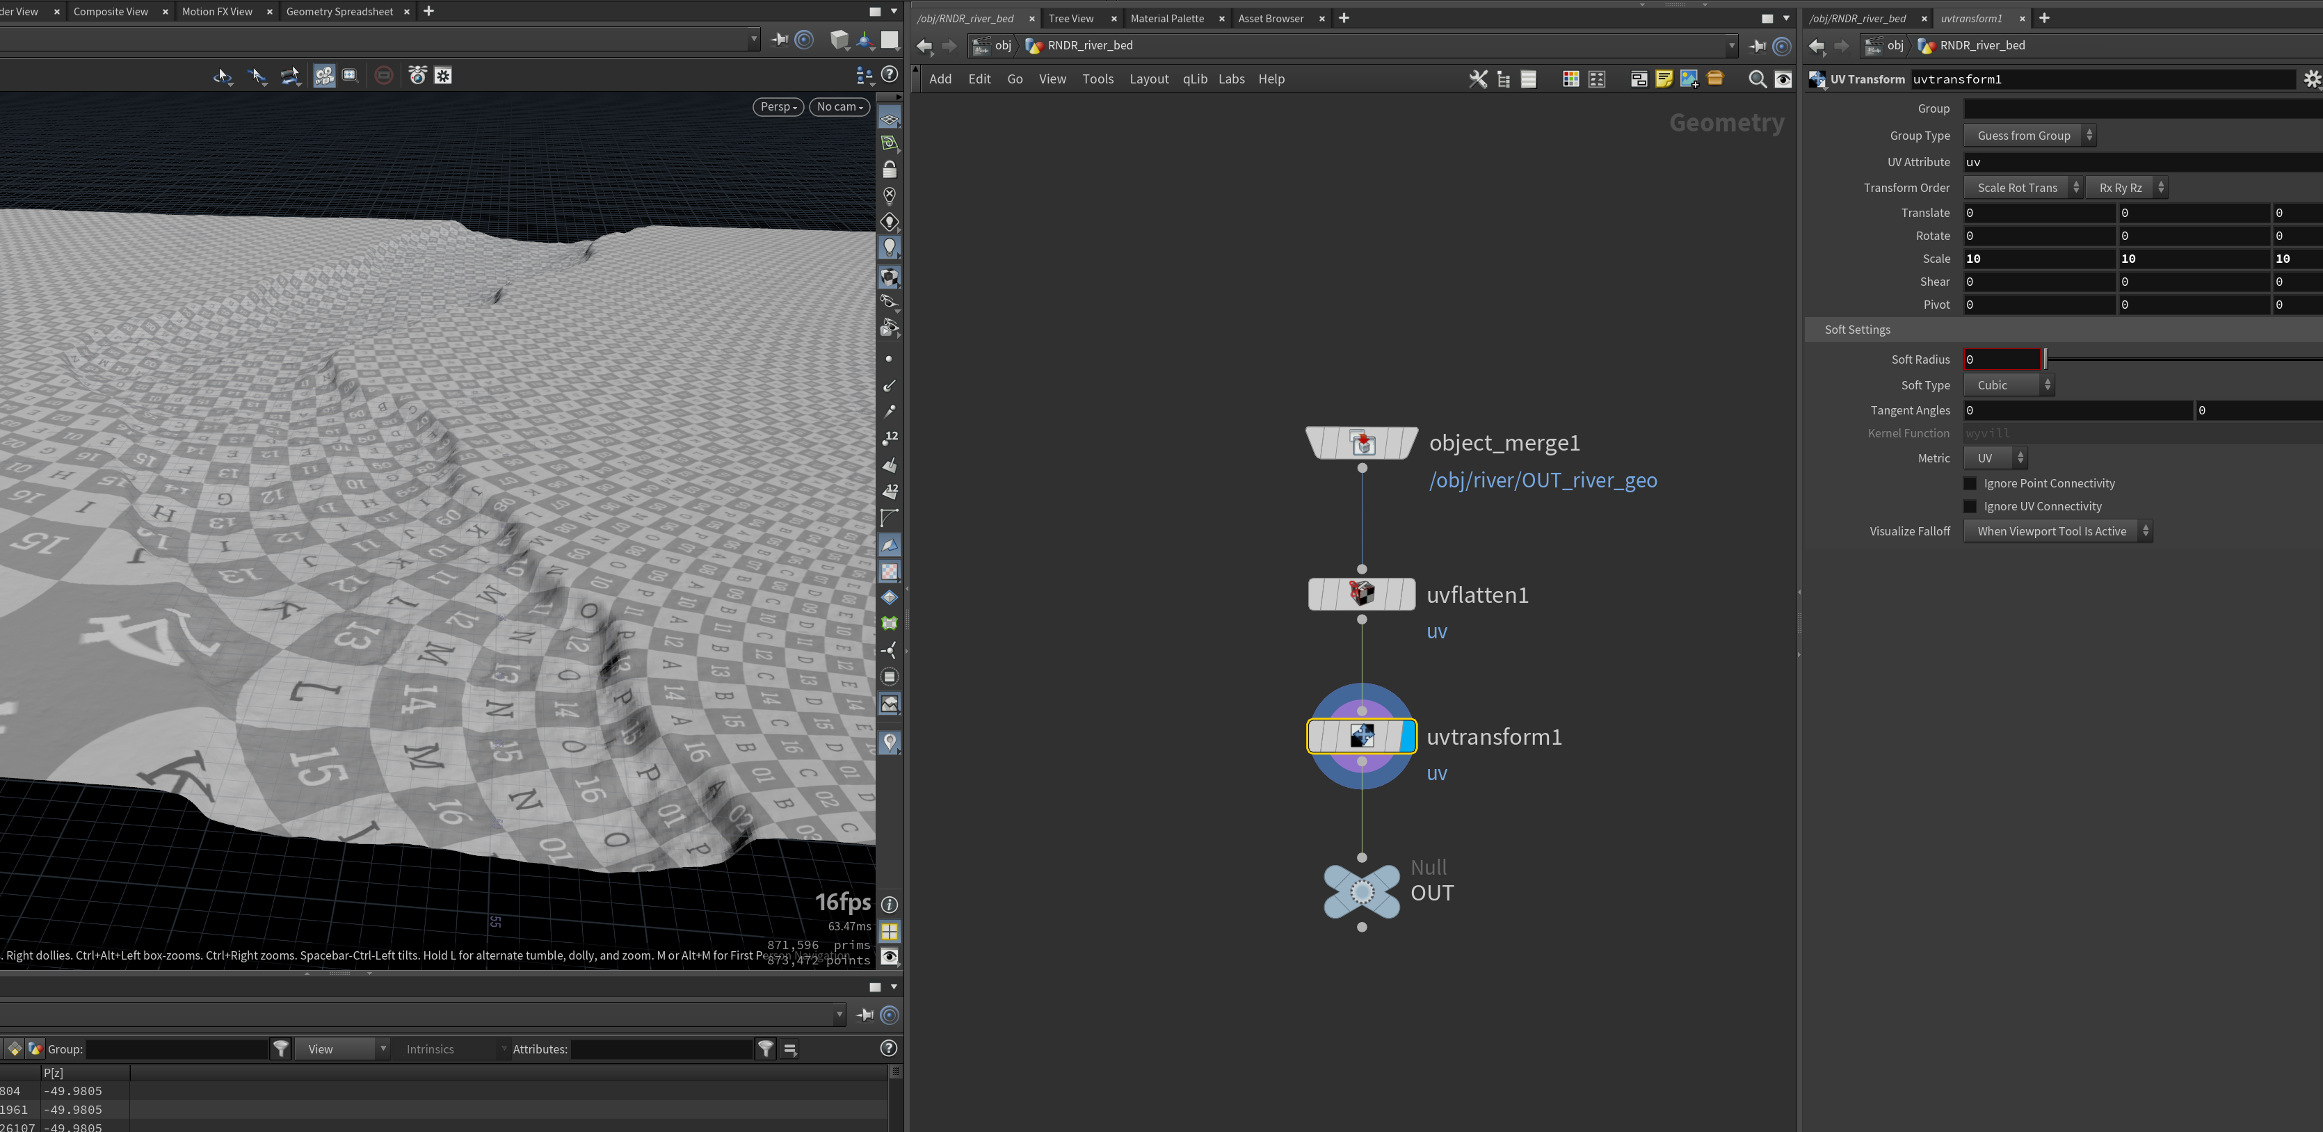Screen dimensions: 2323x1132
Task: Open the Group Type dropdown
Action: (x=2029, y=135)
